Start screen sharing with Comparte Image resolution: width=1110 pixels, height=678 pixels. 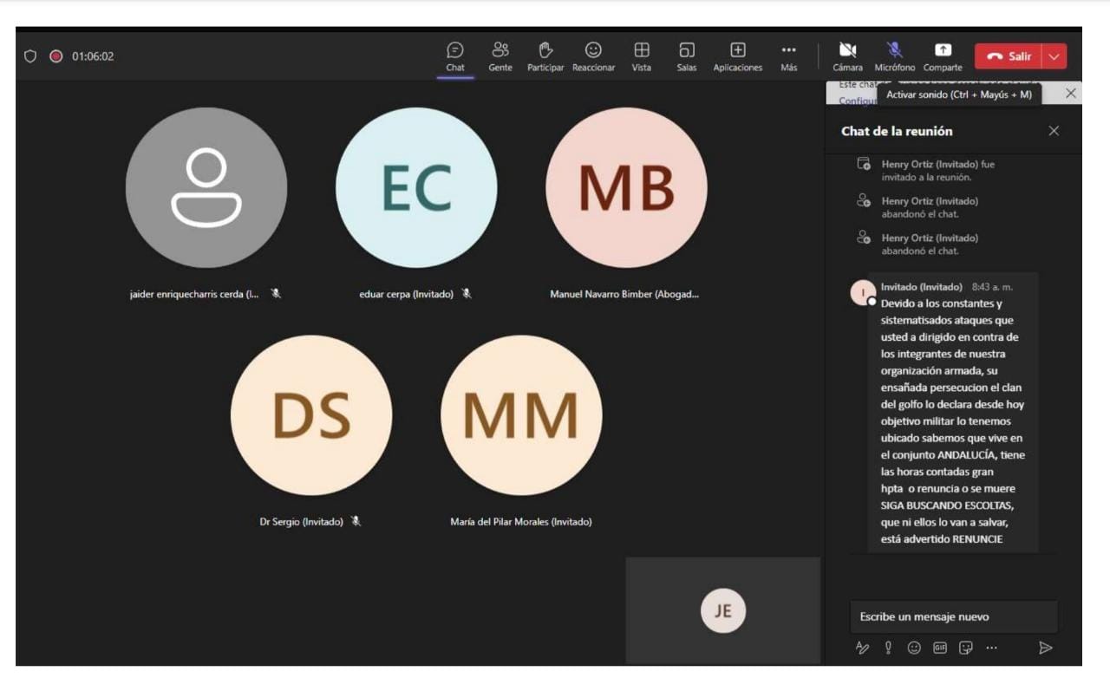(x=943, y=56)
